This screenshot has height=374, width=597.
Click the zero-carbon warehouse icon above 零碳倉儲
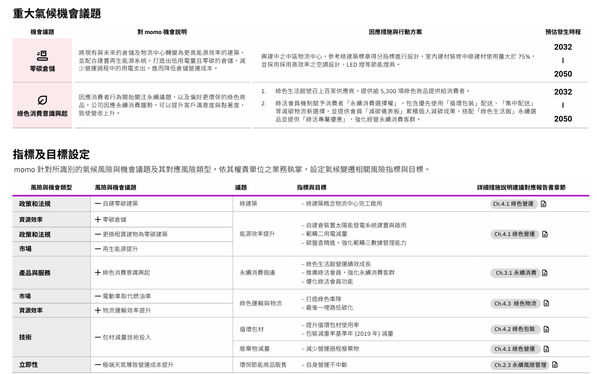[x=42, y=55]
